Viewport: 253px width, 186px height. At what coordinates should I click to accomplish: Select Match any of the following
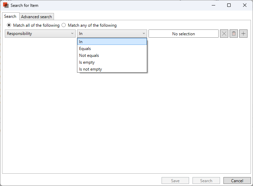click(64, 25)
